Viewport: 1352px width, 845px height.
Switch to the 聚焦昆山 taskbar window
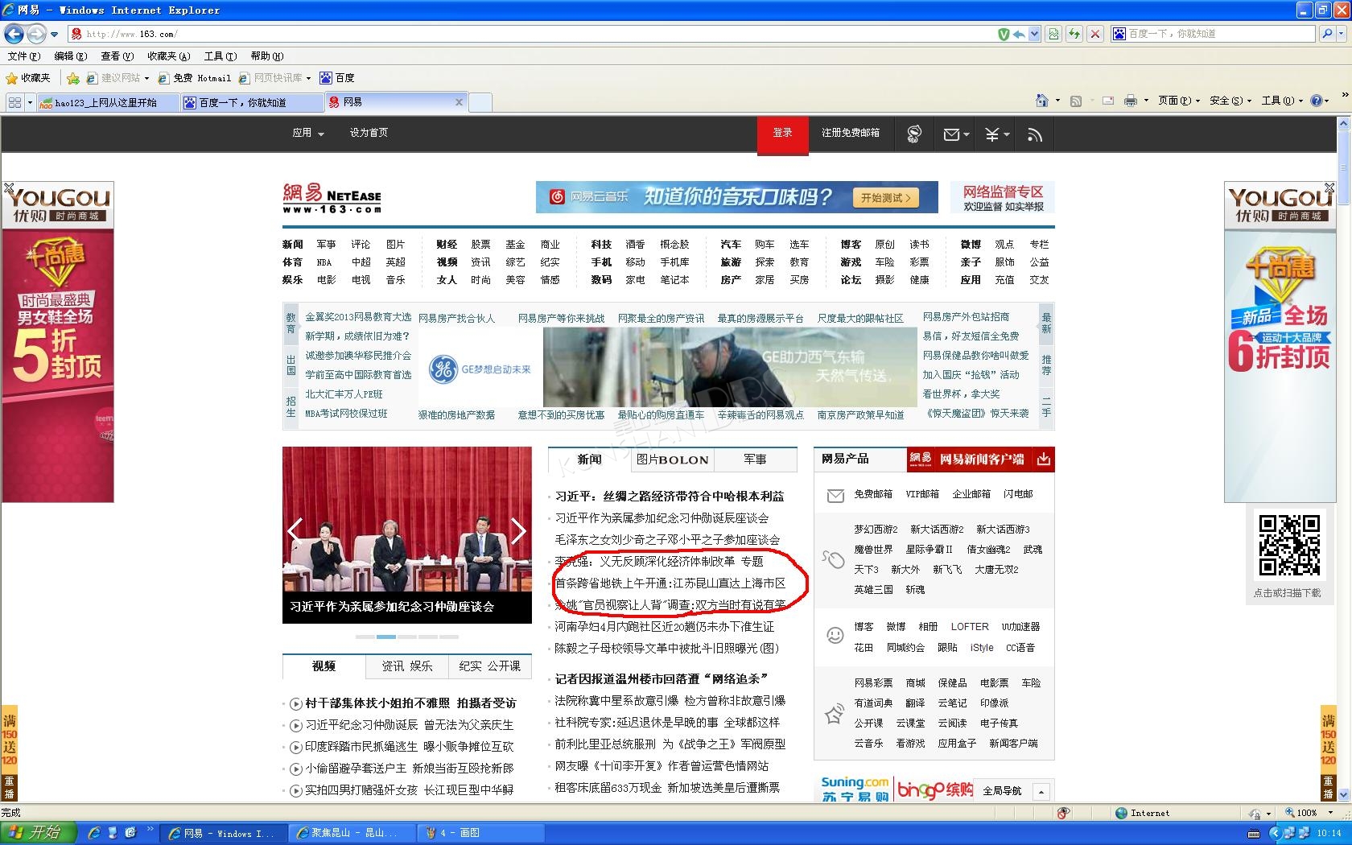tap(352, 833)
